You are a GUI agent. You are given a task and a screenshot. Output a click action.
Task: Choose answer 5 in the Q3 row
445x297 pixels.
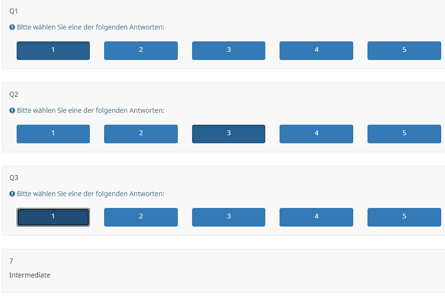[x=404, y=217]
